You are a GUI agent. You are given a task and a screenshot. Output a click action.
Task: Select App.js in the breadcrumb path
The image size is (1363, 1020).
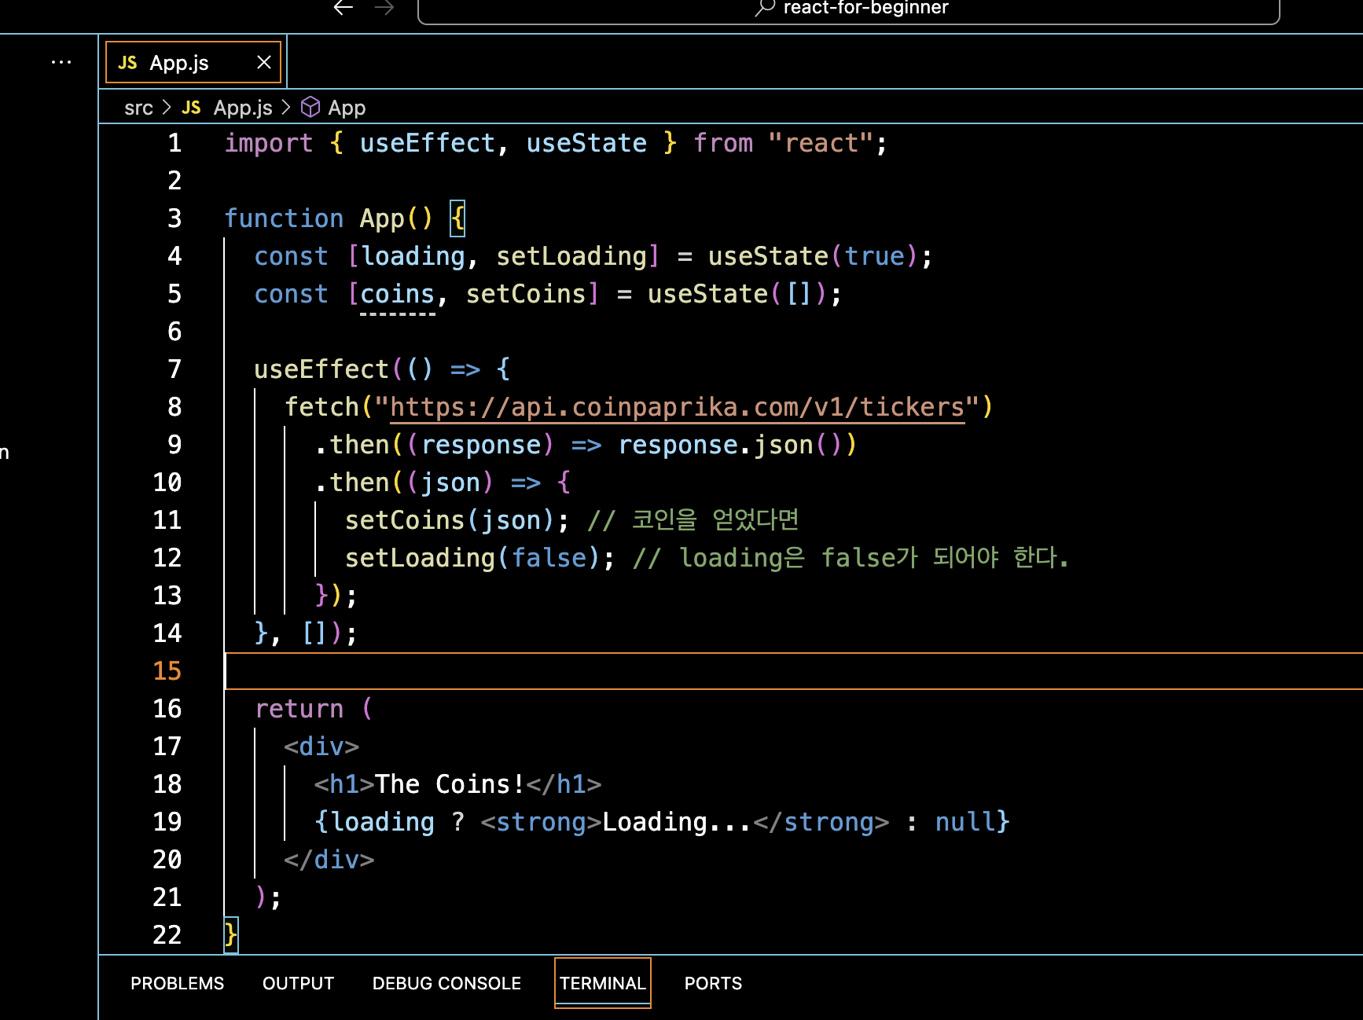(243, 108)
